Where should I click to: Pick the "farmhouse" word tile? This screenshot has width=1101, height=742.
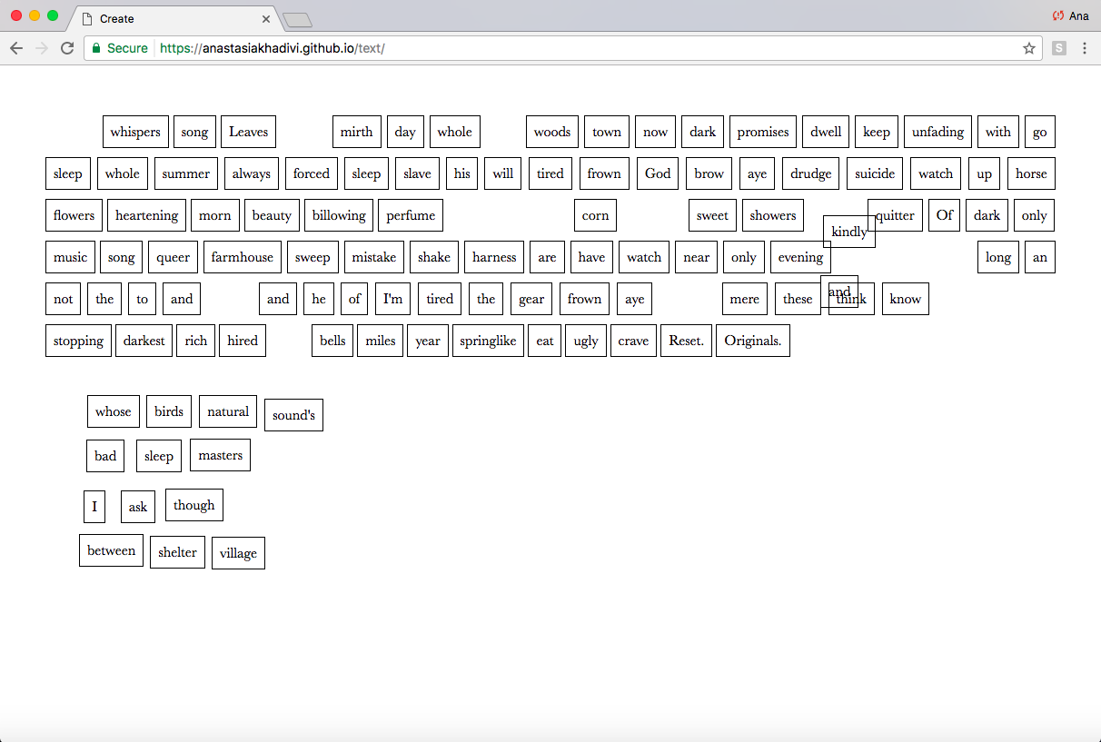(242, 257)
